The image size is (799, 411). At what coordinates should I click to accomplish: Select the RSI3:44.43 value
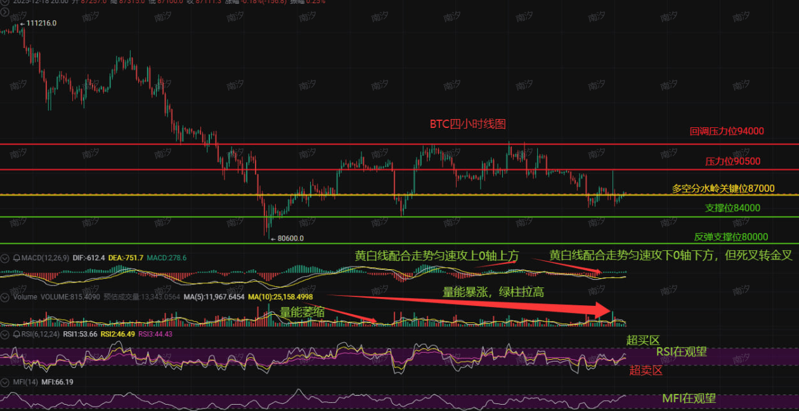point(155,334)
